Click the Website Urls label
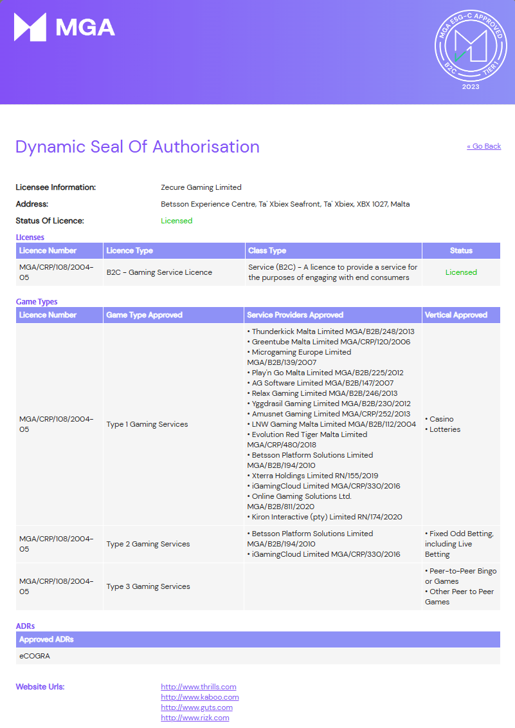This screenshot has height=728, width=515. 40,687
